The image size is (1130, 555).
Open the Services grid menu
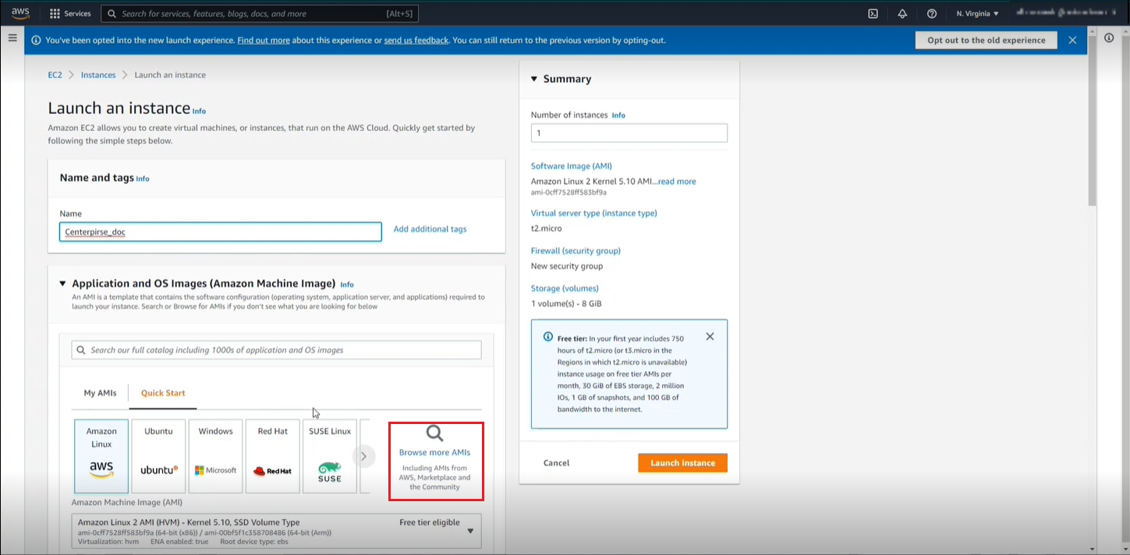point(70,13)
